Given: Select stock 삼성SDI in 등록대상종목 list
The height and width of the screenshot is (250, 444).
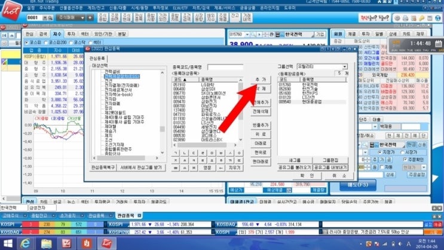Looking at the screenshot, I should (x=208, y=89).
